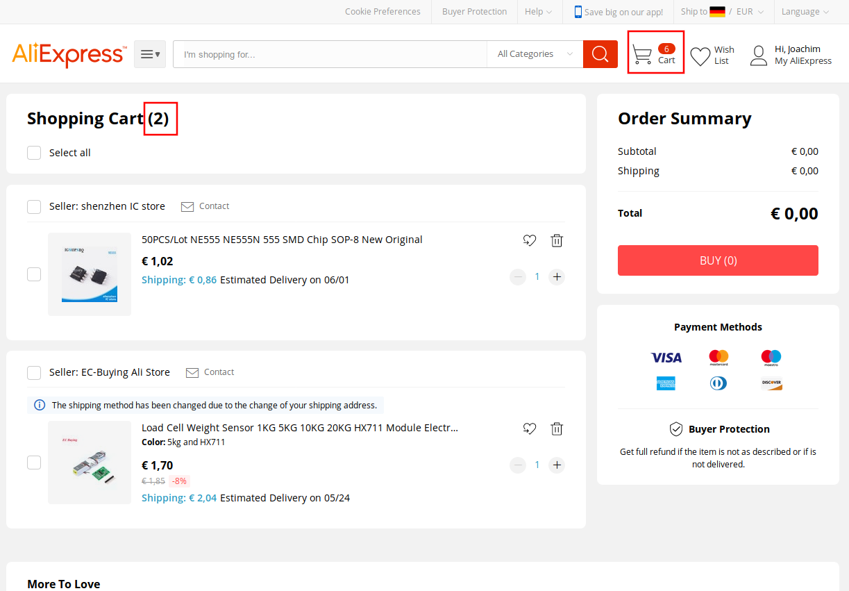This screenshot has width=849, height=591.
Task: Click envelope icon next to shenzhen IC store
Action: point(187,206)
